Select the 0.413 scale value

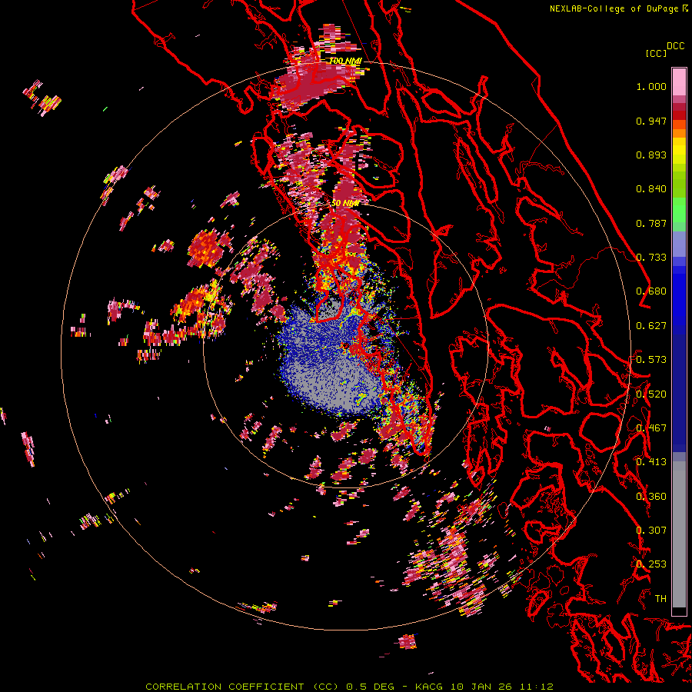(651, 462)
